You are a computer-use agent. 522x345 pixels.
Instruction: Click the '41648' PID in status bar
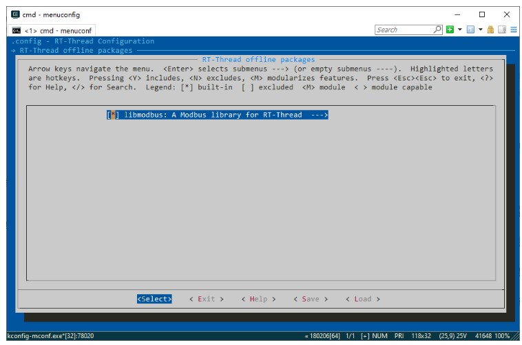click(483, 335)
